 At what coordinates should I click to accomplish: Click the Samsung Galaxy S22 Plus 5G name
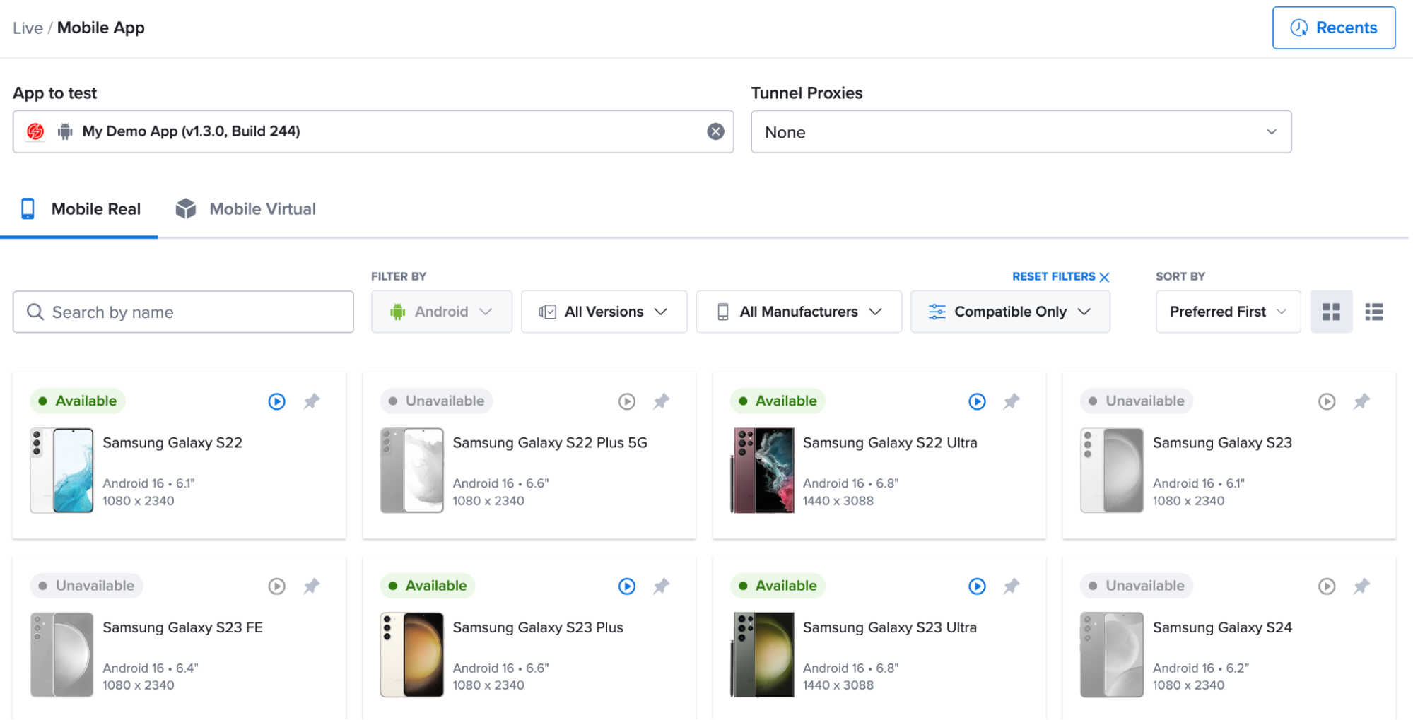[x=550, y=443]
